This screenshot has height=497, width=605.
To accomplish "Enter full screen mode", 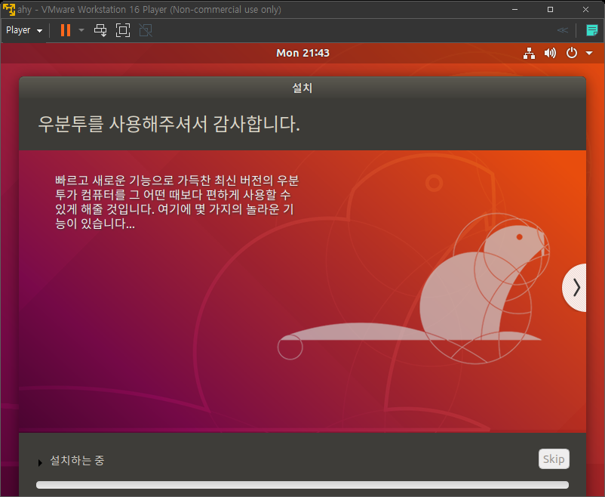I will 123,30.
